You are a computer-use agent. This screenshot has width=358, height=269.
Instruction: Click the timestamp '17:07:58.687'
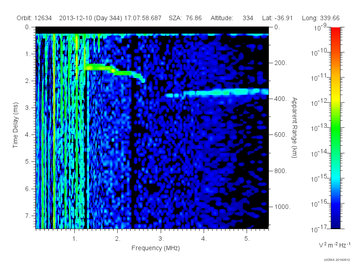[143, 18]
